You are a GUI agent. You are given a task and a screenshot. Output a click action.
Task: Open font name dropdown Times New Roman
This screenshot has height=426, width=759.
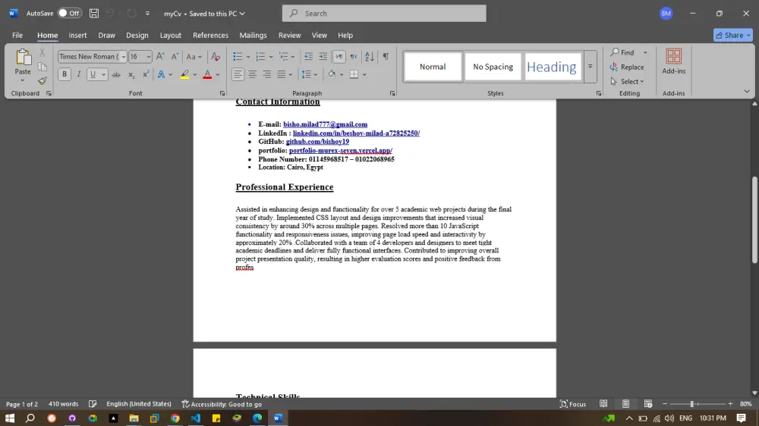(x=124, y=57)
